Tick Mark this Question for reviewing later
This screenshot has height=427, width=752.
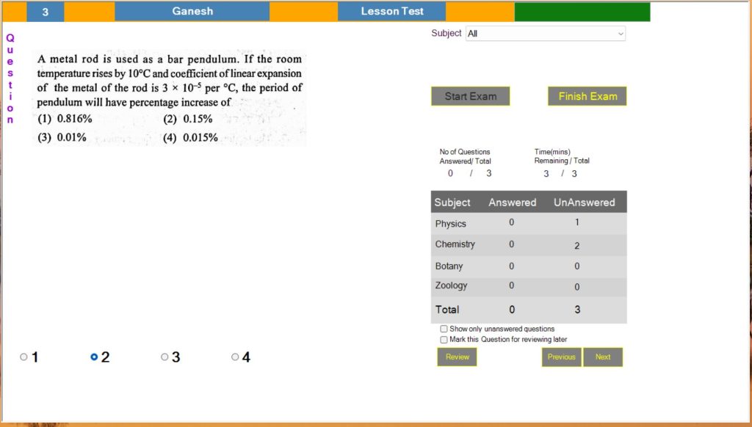444,340
